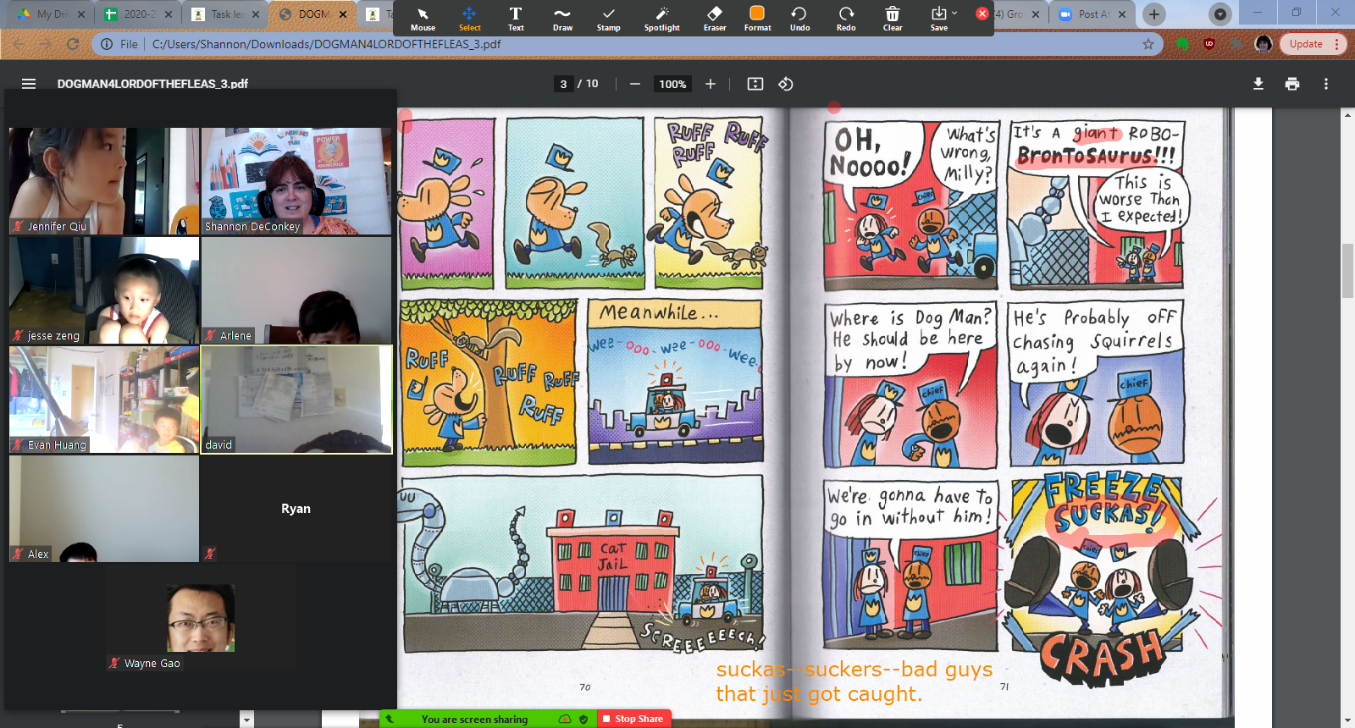Open the Extensions puzzle menu
Viewport: 1355px width, 728px height.
(1236, 44)
